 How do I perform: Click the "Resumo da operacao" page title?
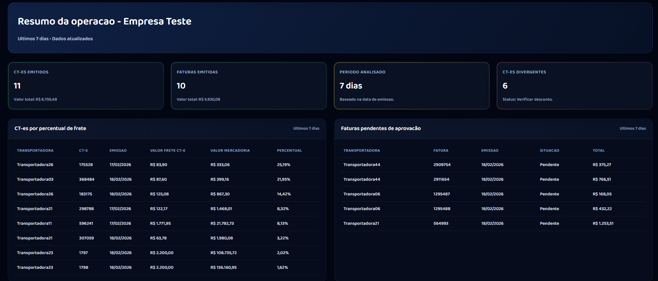click(104, 22)
